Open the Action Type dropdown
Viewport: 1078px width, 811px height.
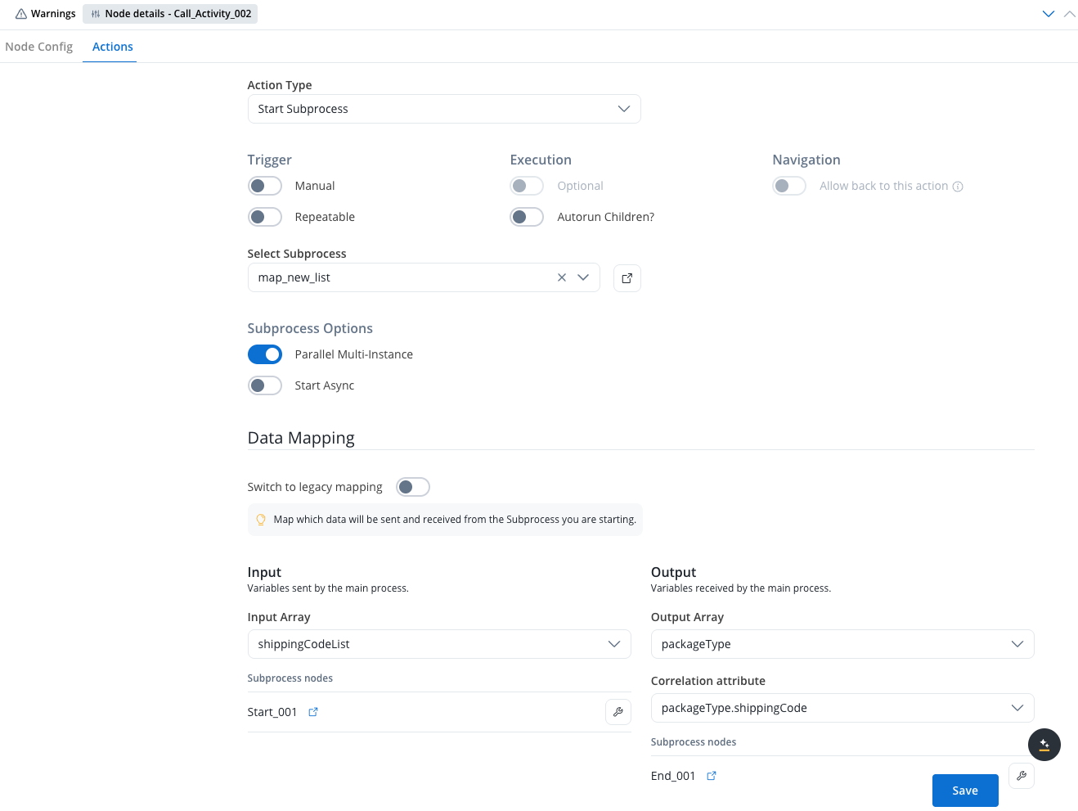[x=443, y=109]
